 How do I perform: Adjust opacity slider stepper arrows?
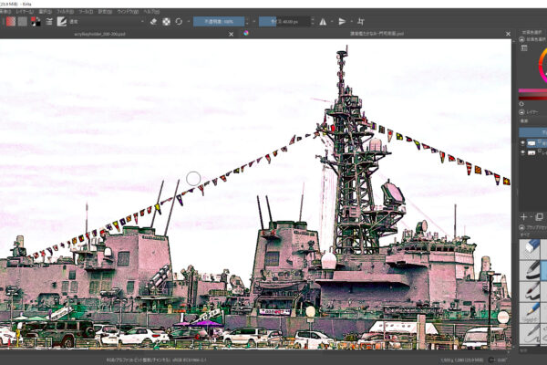(247, 22)
